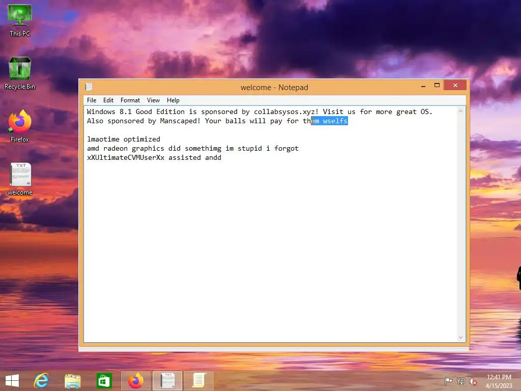521x391 pixels.
Task: Click "xXUltimateCVMUserXx" in the text
Action: tap(126, 158)
